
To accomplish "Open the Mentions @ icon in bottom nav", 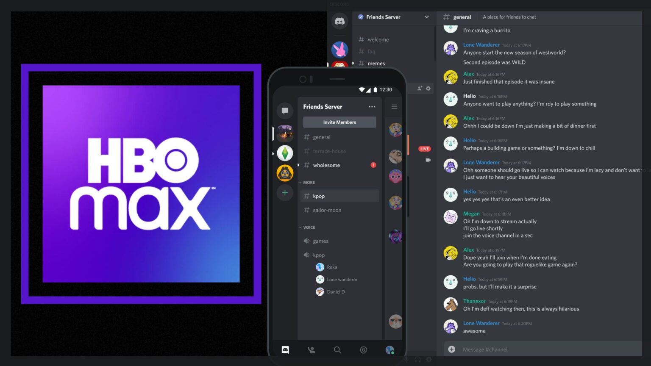I will click(364, 349).
